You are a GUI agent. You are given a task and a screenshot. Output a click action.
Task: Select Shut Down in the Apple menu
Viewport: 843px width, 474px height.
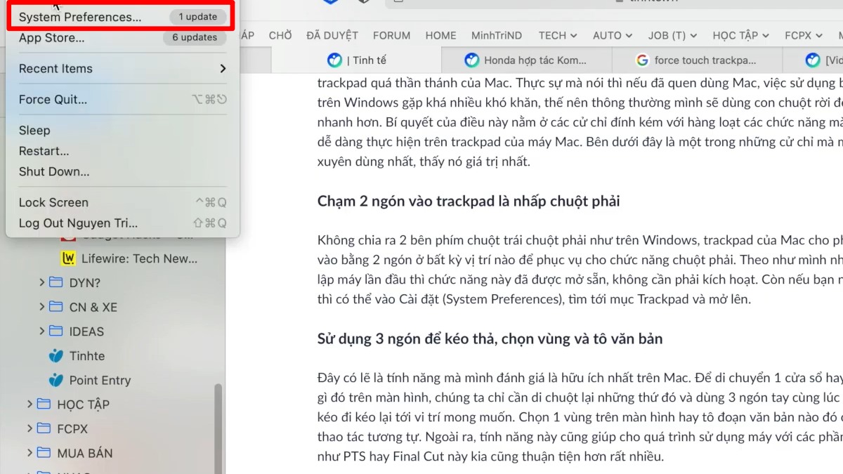coord(123,171)
